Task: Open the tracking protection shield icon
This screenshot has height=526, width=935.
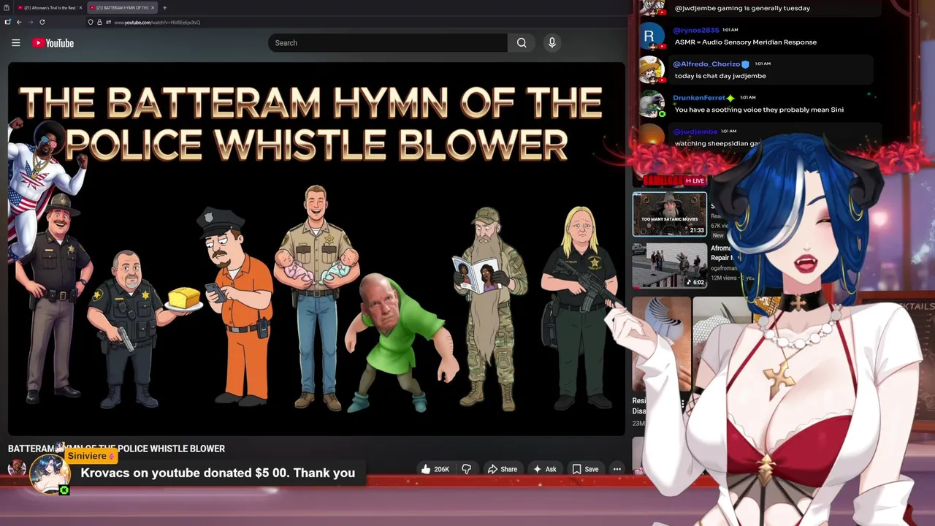Action: pos(91,22)
